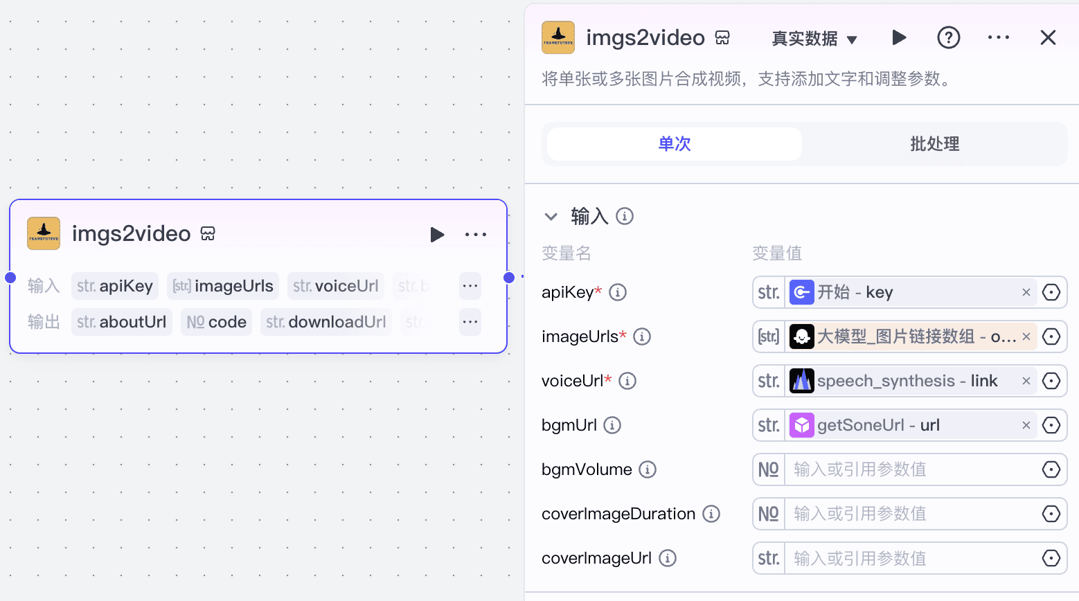Open help via the question mark icon
The height and width of the screenshot is (601, 1079).
948,37
